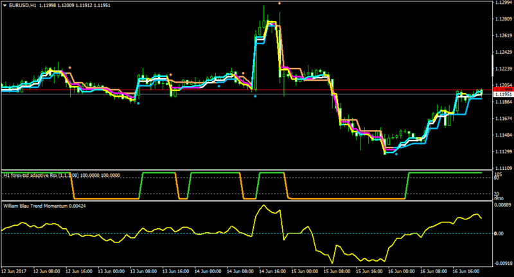Click the 1.11674 price scale value
The image size is (514, 277).
click(504, 119)
